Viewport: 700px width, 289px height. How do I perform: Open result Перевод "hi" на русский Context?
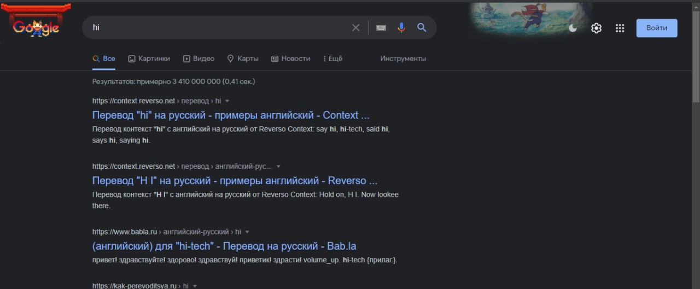(231, 115)
